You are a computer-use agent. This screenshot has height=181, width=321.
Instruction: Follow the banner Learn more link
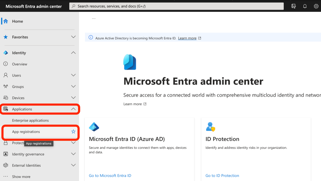point(187,38)
